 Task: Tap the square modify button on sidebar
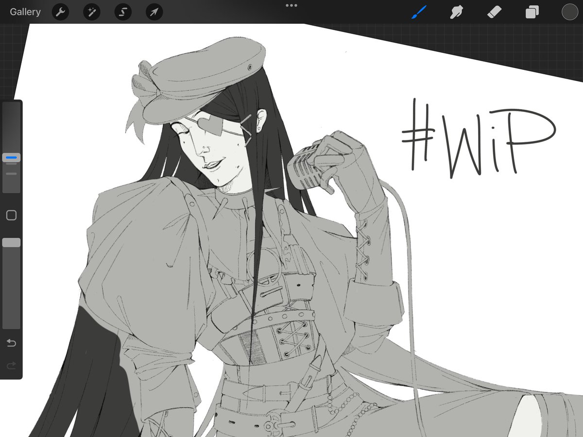11,215
